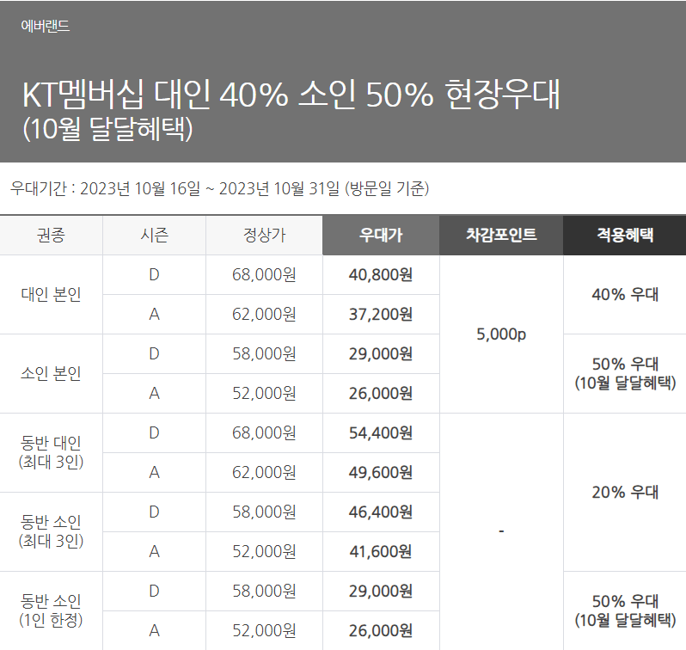686x650 pixels.
Task: Select the '대인 본인' row label
Action: click(52, 295)
